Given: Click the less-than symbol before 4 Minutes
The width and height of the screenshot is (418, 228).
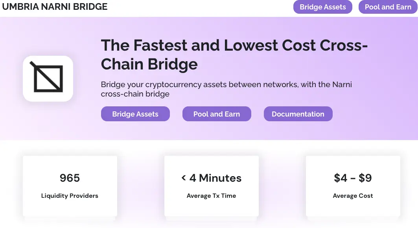Looking at the screenshot, I should tap(183, 178).
